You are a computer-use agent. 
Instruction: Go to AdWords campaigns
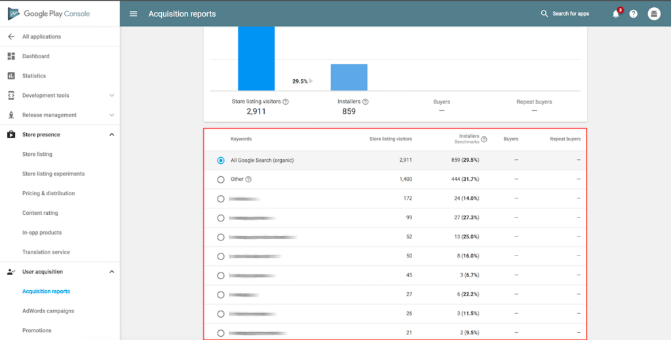click(x=48, y=311)
